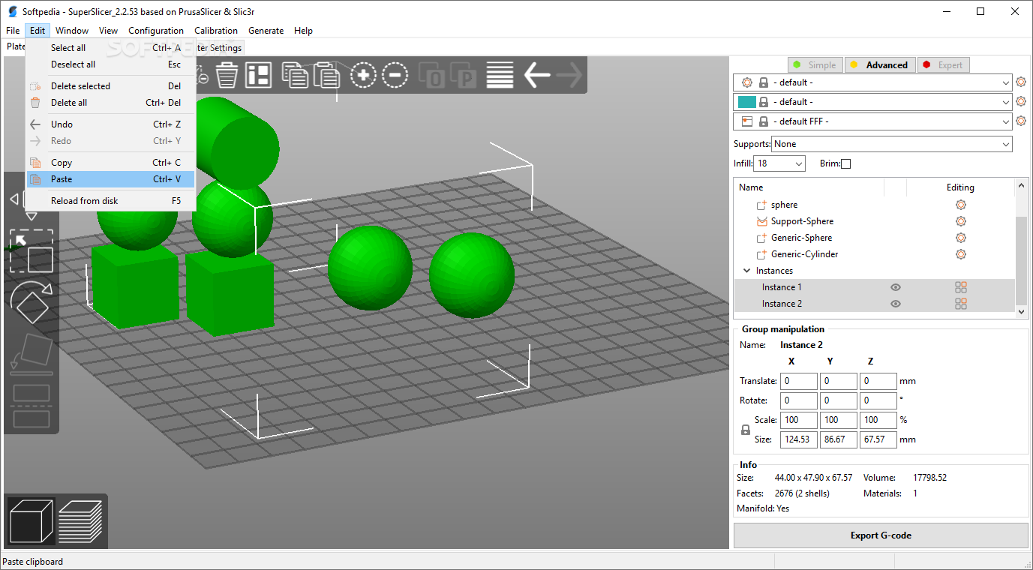Toggle visibility eye of Instance 2
This screenshot has width=1033, height=570.
click(x=895, y=304)
